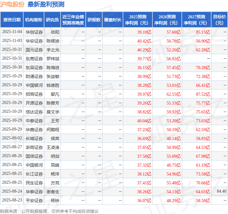This screenshot has width=228, height=214.
Task: Click the value 36.07亿
Action: point(144,201)
